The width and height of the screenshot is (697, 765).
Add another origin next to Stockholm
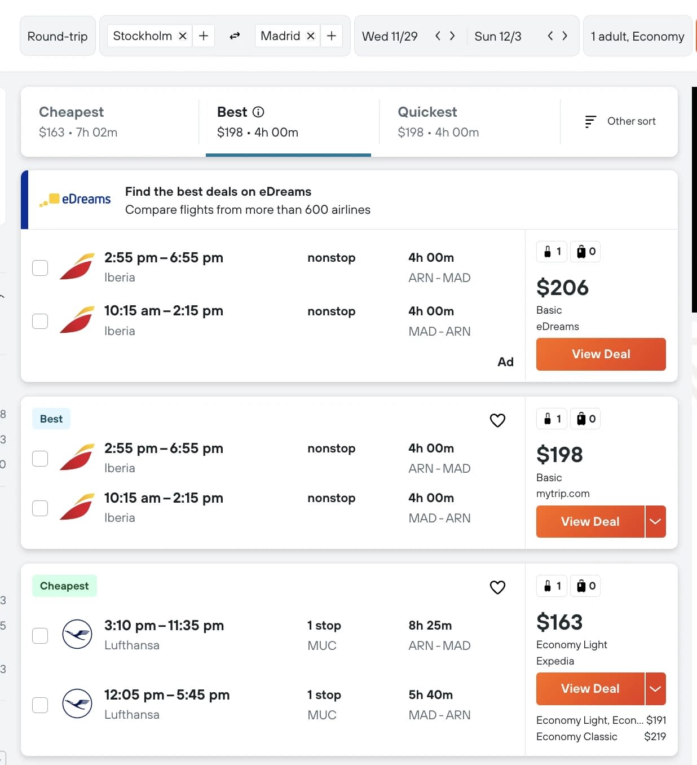click(x=204, y=36)
